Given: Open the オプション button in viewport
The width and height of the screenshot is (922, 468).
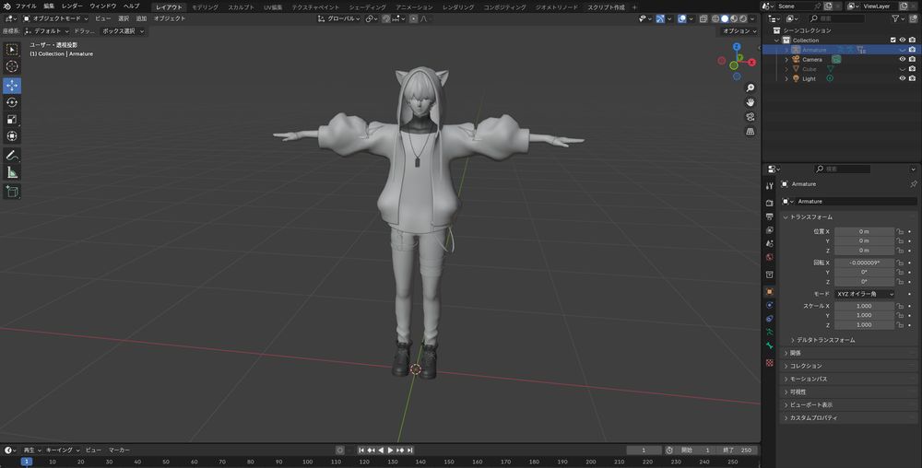Looking at the screenshot, I should 739,31.
